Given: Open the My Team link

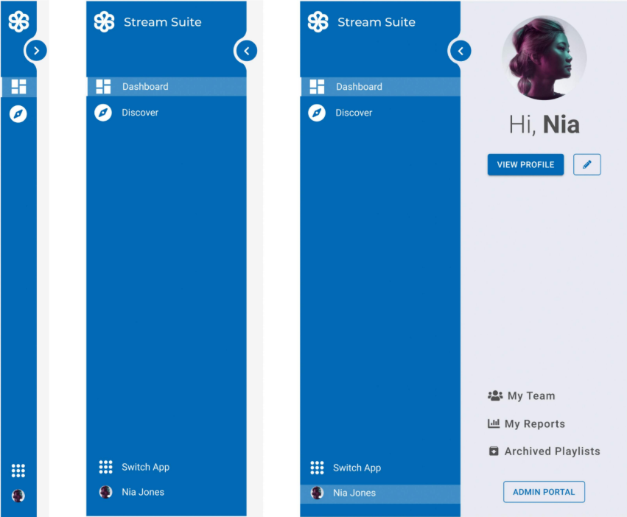Looking at the screenshot, I should point(530,395).
